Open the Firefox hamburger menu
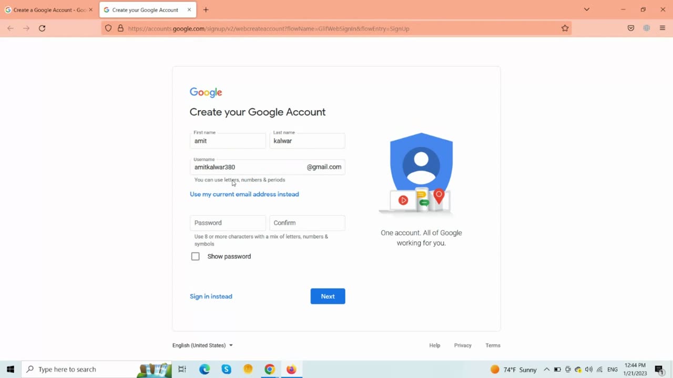 662,28
